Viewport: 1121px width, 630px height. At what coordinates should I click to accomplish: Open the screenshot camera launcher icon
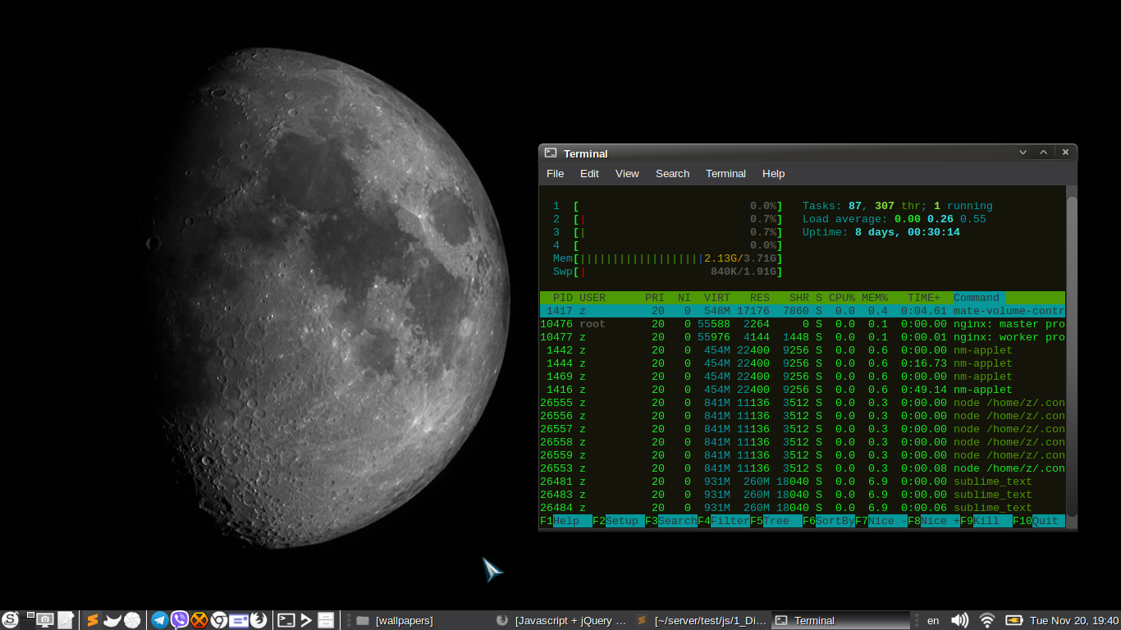45,620
